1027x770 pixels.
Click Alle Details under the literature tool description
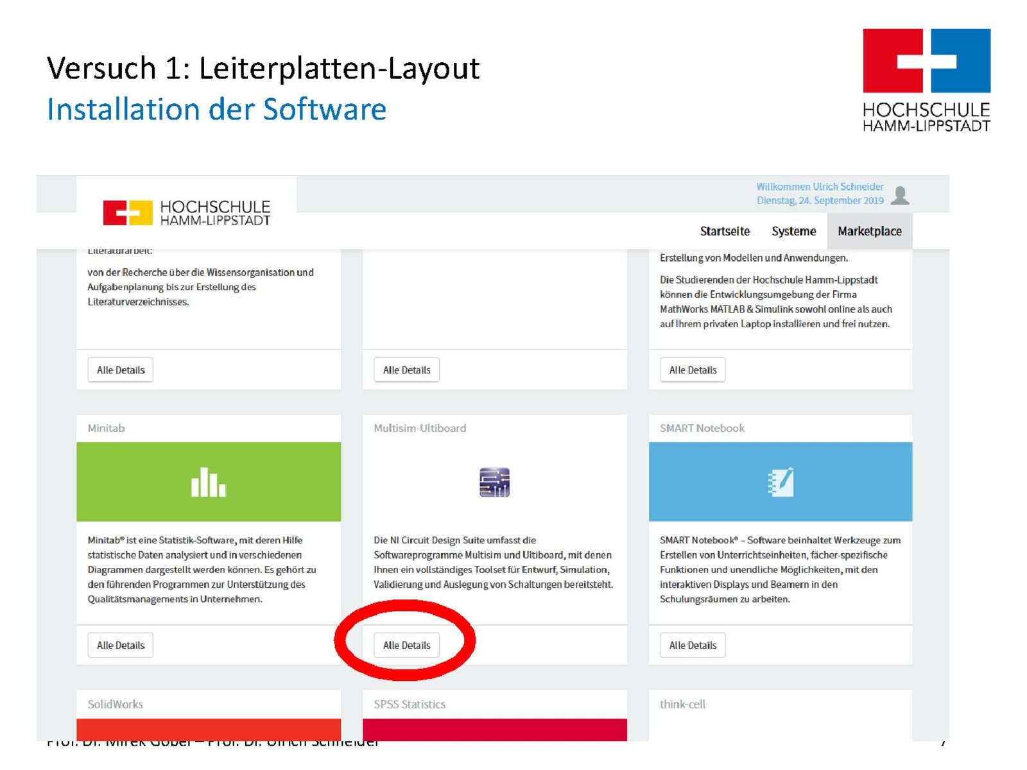point(121,370)
